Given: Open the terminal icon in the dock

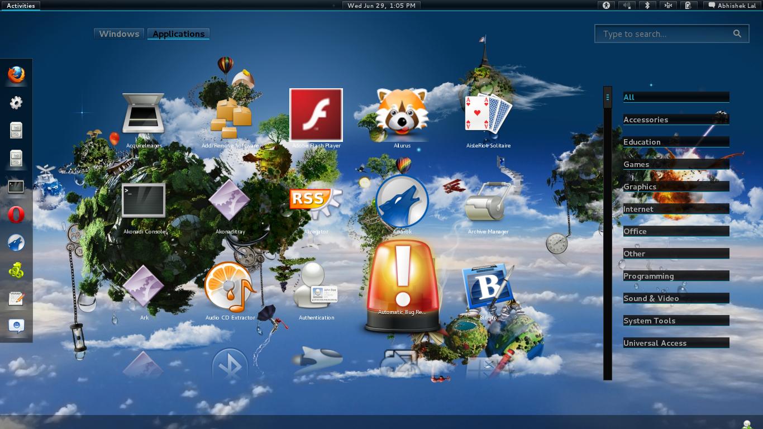Looking at the screenshot, I should click(x=16, y=186).
